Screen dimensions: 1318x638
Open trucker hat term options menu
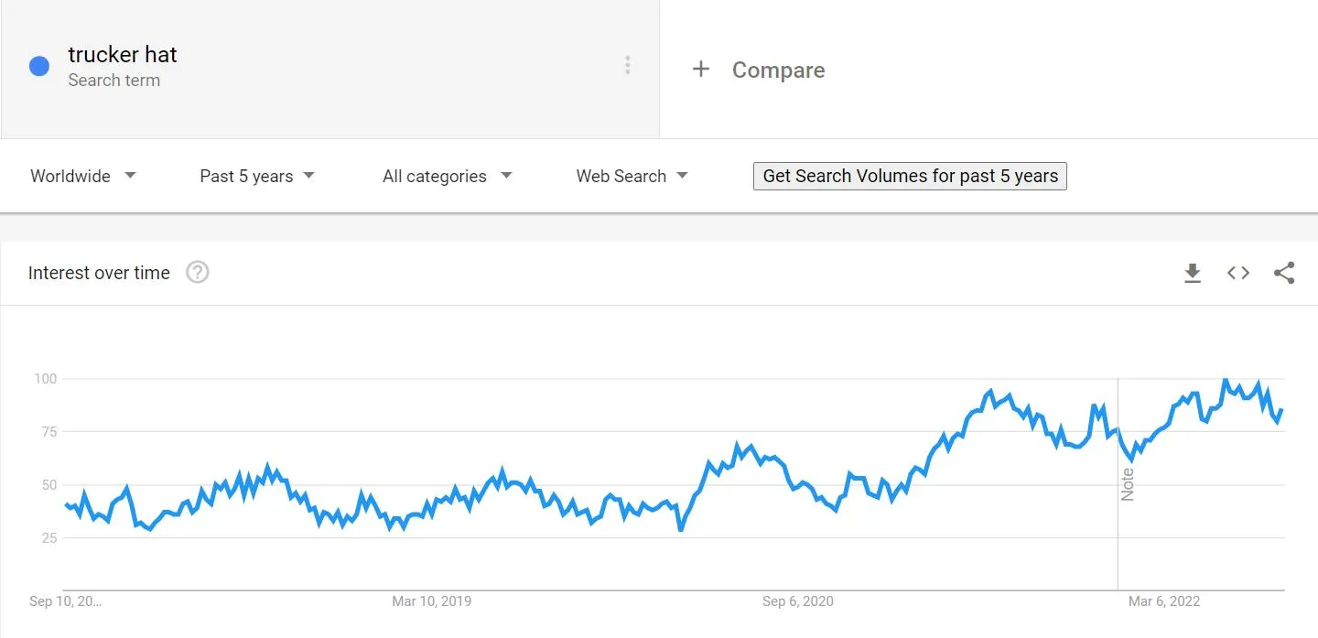tap(627, 65)
